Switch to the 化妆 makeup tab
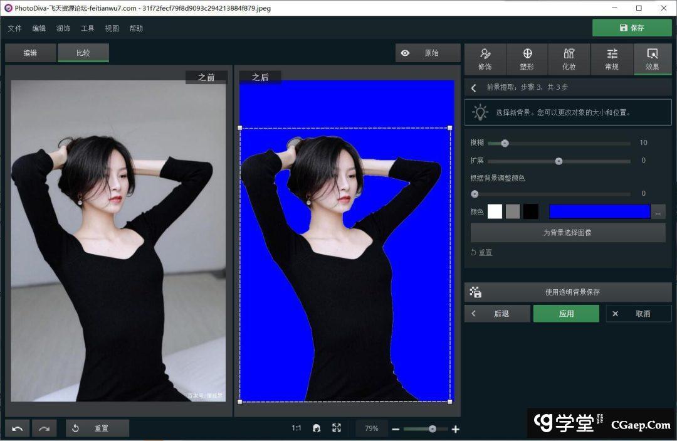 tap(569, 58)
